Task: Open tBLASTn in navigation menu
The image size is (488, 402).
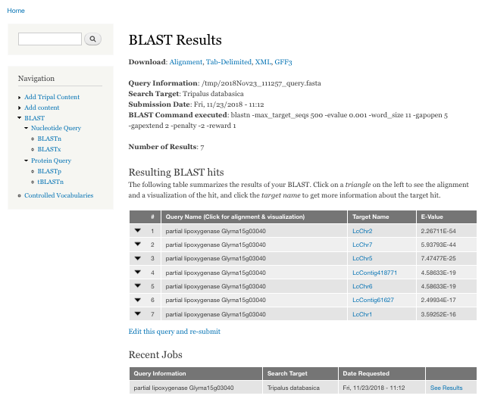Action: (50, 182)
